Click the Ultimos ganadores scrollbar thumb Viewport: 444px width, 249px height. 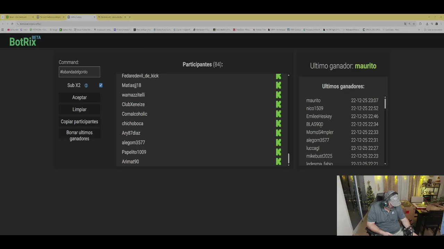[385, 103]
